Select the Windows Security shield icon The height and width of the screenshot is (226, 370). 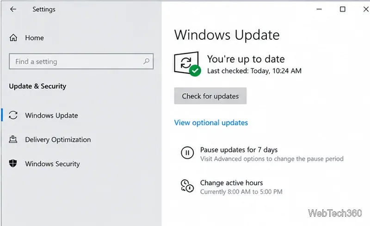click(x=13, y=163)
